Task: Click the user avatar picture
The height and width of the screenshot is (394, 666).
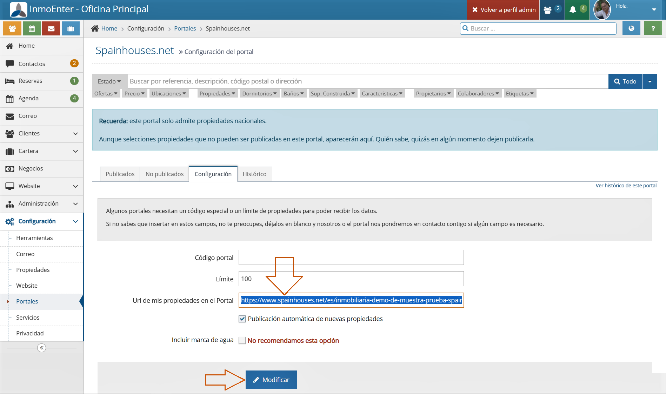Action: 602,9
